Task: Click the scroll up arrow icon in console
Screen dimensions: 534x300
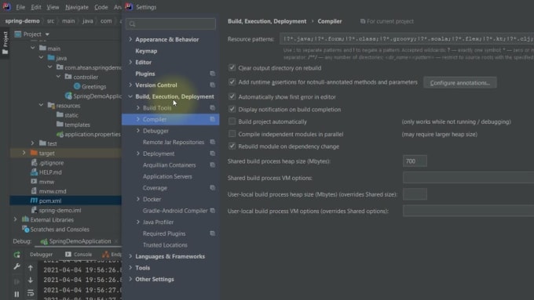Action: point(31,268)
